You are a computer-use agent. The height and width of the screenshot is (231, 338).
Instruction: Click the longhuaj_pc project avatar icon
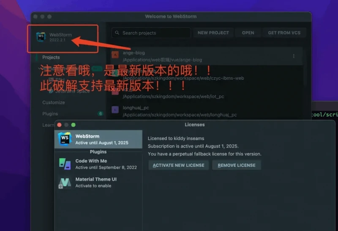pyautogui.click(x=115, y=110)
